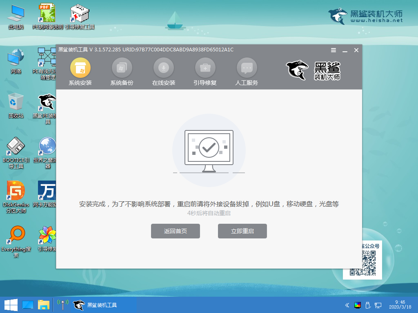Select 世界之窗浏览器 desktop shortcut
Viewport: 418px width, 313px height.
[45, 153]
